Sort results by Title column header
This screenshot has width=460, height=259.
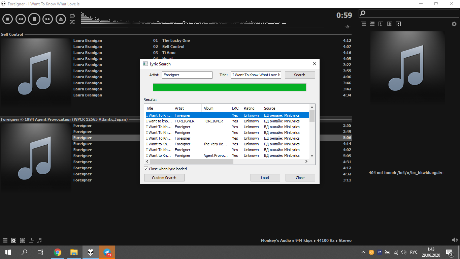159,108
